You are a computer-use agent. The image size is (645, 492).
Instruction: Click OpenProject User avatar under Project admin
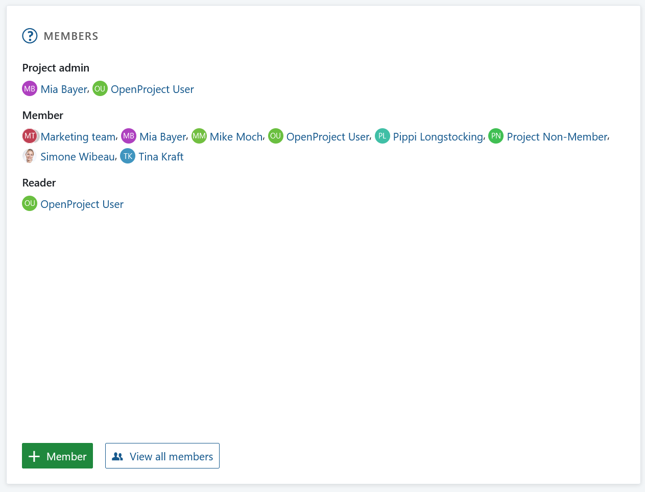tap(100, 89)
